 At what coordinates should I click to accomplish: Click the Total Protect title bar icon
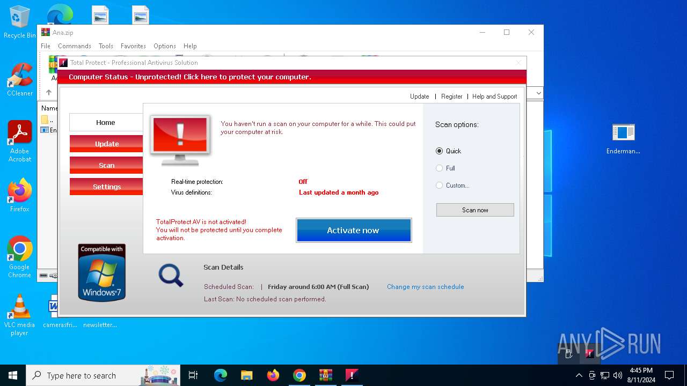(x=63, y=63)
